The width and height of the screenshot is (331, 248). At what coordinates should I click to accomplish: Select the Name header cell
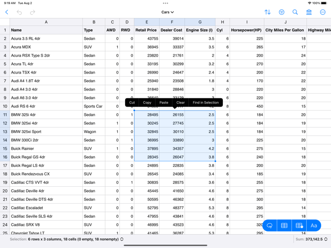coord(46,30)
